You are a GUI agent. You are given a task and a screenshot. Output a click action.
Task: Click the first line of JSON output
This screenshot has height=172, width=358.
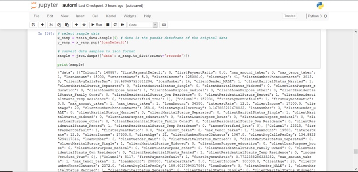click(x=187, y=72)
